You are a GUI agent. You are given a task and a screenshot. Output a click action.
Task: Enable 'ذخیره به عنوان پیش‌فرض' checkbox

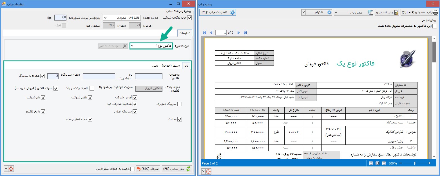(x=133, y=169)
